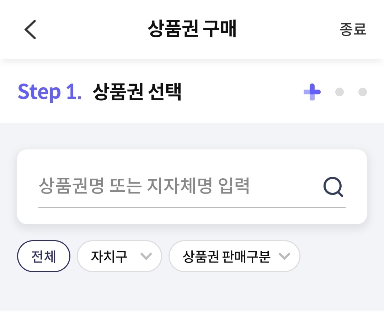Open the 상품권 판매구분 dropdown
Viewport: 384px width, 333px height.
pyautogui.click(x=234, y=256)
